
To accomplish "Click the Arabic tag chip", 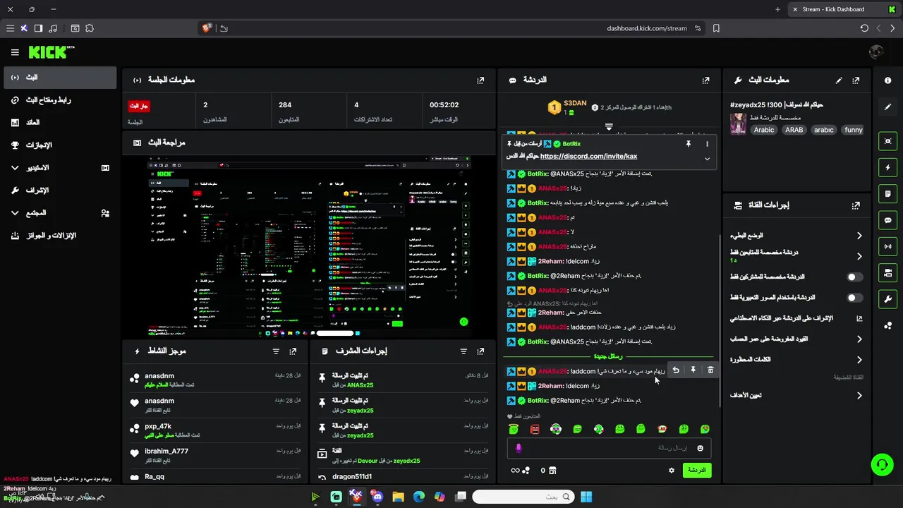I will pos(764,130).
